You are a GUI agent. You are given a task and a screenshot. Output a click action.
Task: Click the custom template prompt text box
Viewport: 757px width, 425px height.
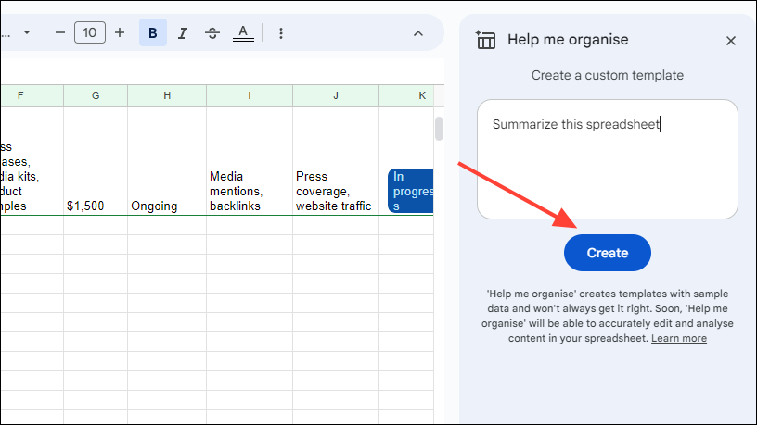(607, 159)
